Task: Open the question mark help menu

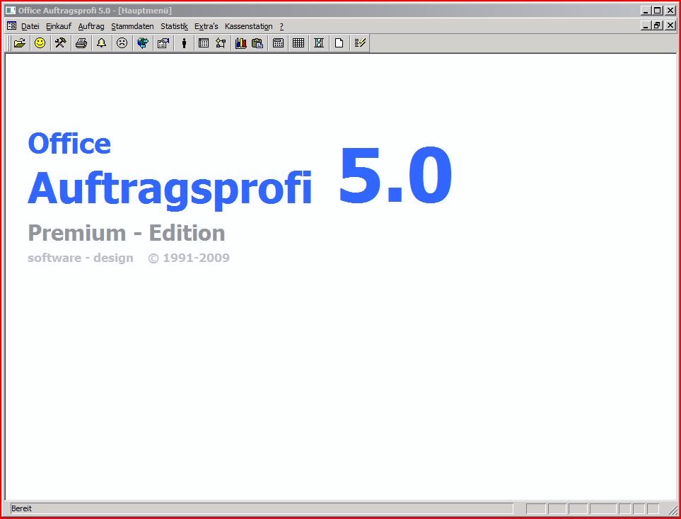Action: (281, 26)
